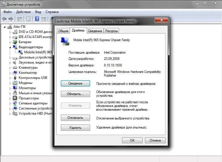
Task: Collapse the Видеоадаптеры node
Action: (x=10, y=47)
